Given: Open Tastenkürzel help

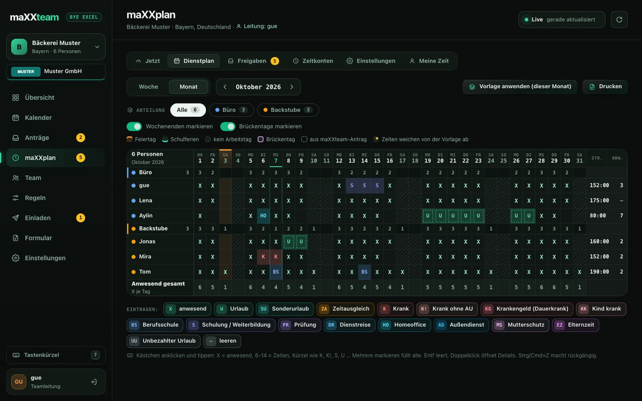Looking at the screenshot, I should (56, 355).
